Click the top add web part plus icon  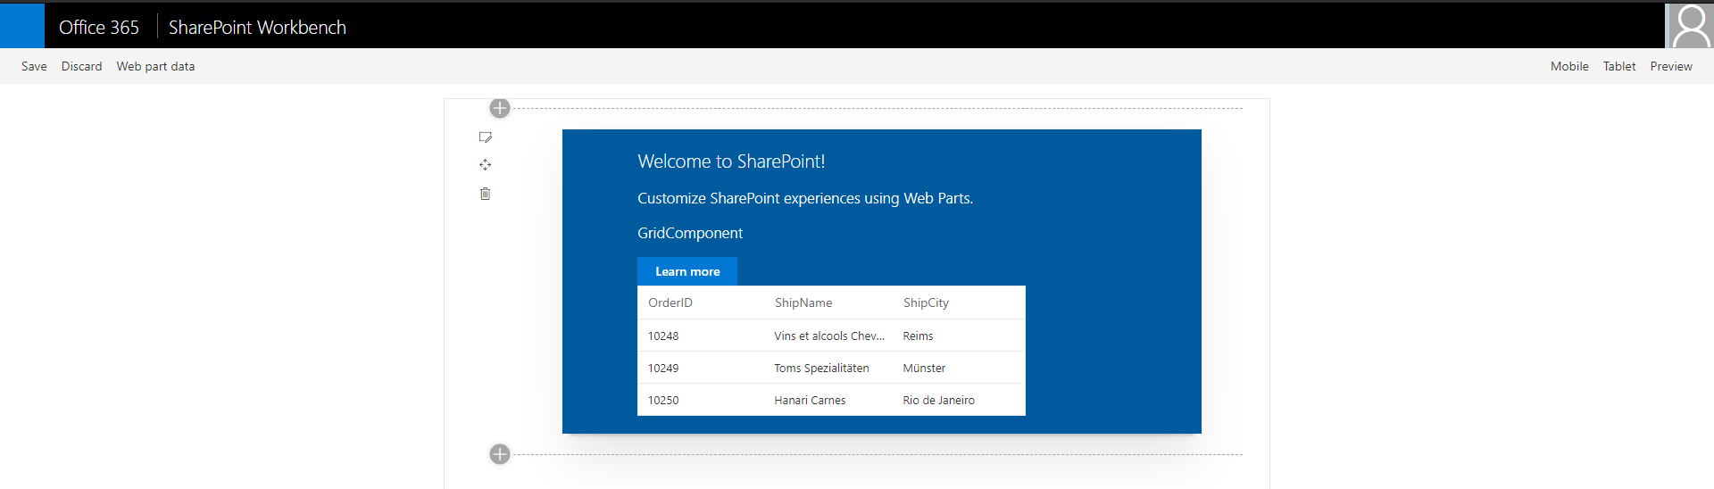point(500,108)
